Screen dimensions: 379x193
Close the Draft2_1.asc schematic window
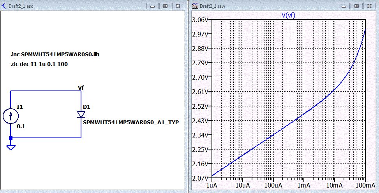178,6
